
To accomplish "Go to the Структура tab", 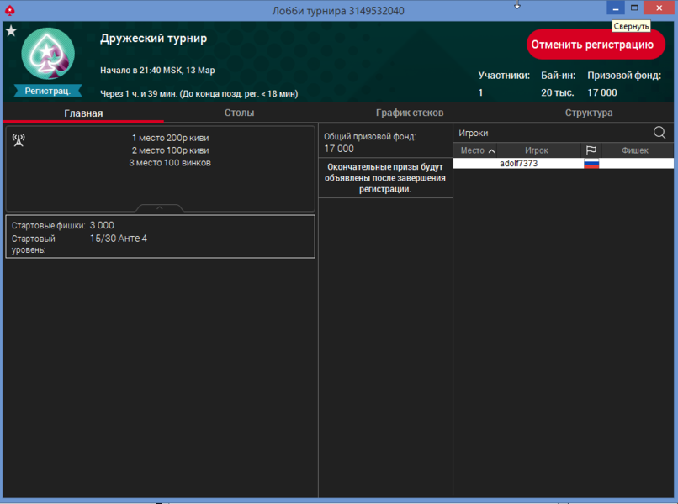I will pos(589,113).
